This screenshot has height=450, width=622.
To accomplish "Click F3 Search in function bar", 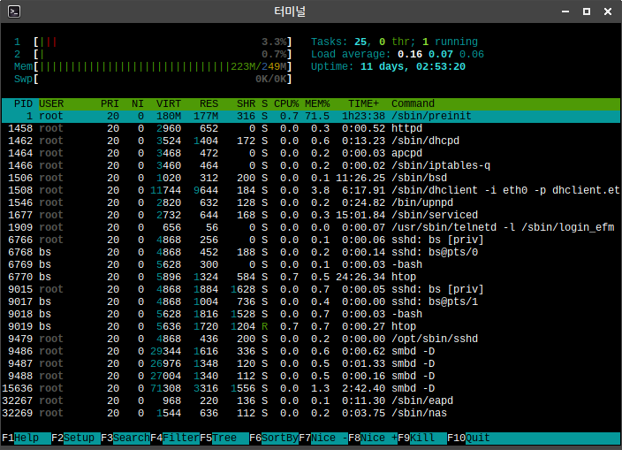I will click(125, 438).
